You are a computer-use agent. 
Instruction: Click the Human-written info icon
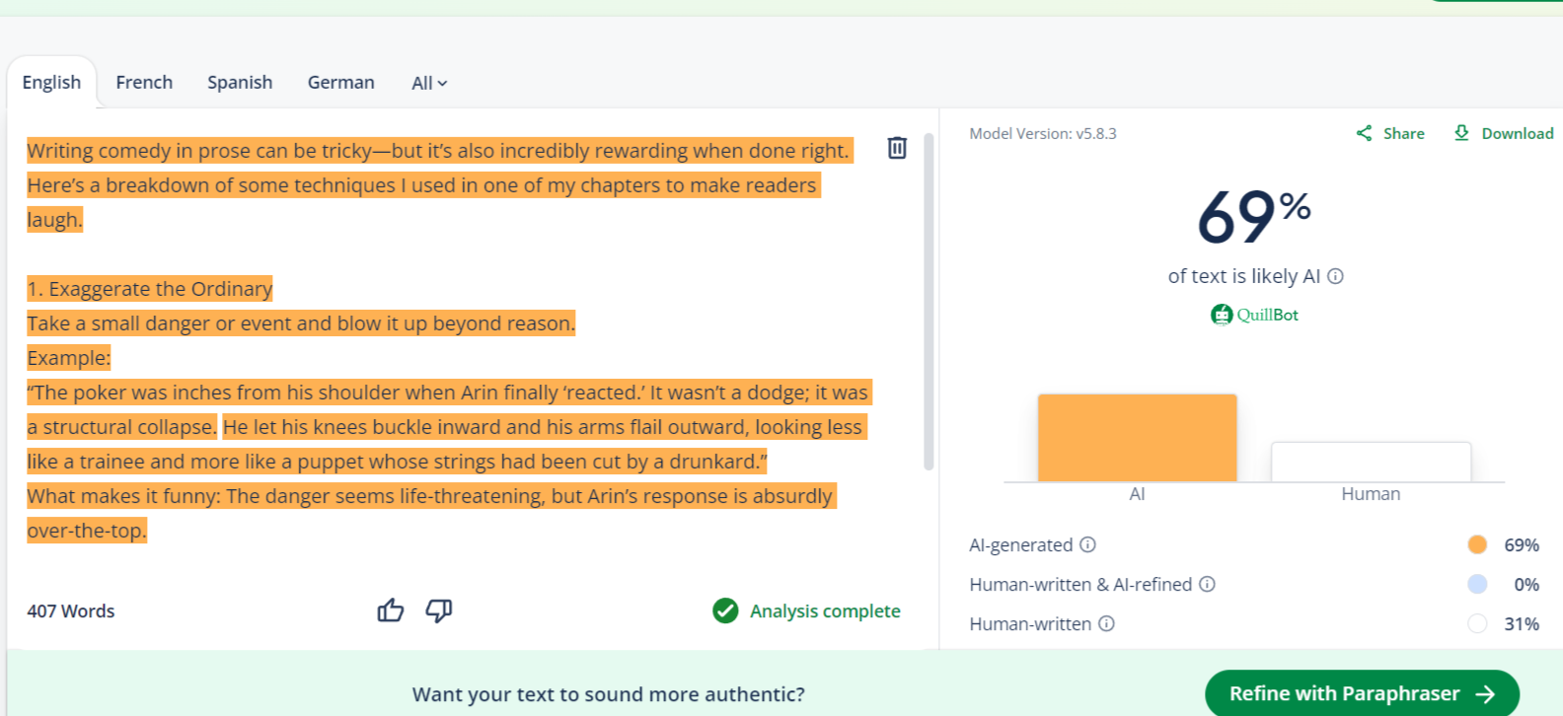tap(1106, 623)
